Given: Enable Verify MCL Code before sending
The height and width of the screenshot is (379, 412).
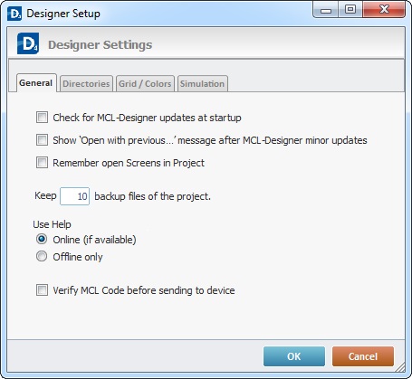Looking at the screenshot, I should click(x=42, y=290).
